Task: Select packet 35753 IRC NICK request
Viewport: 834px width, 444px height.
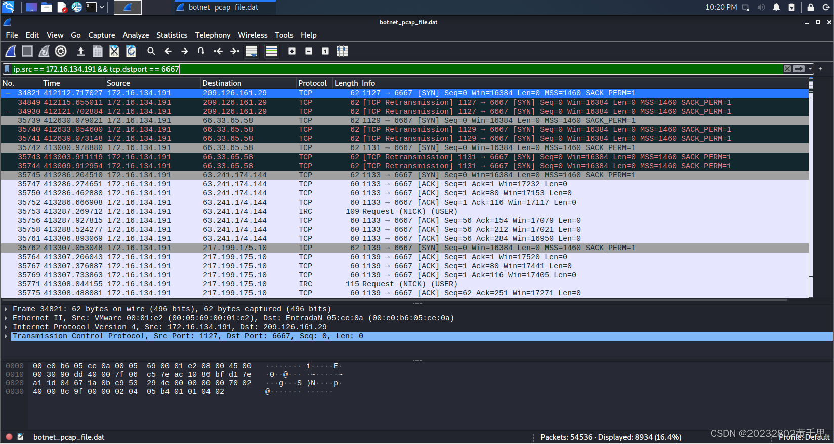Action: pyautogui.click(x=404, y=212)
